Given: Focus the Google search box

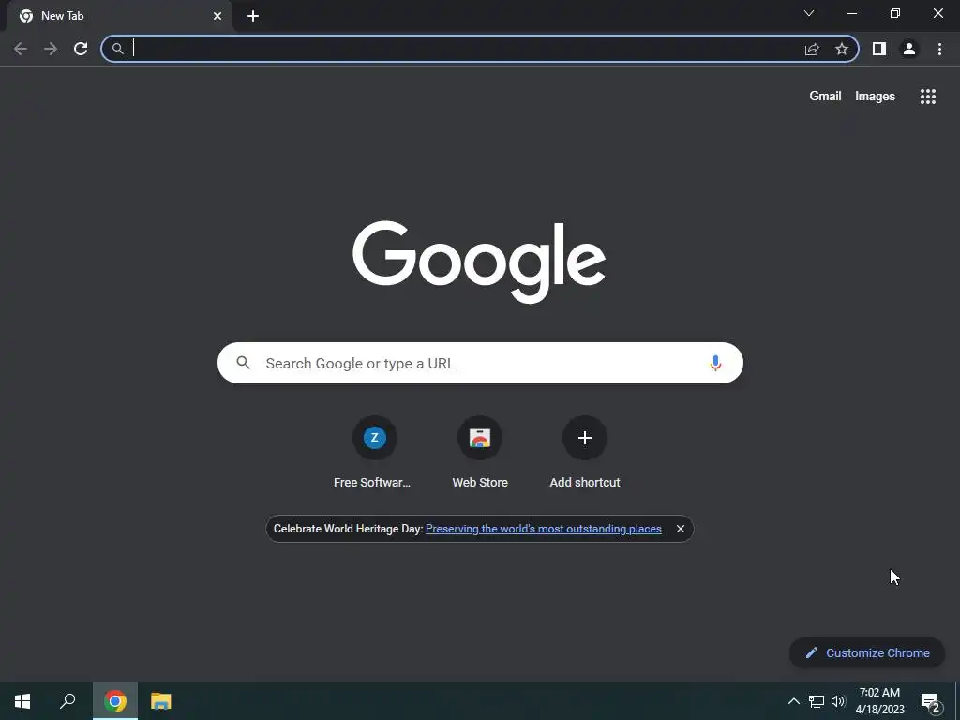Looking at the screenshot, I should (480, 363).
